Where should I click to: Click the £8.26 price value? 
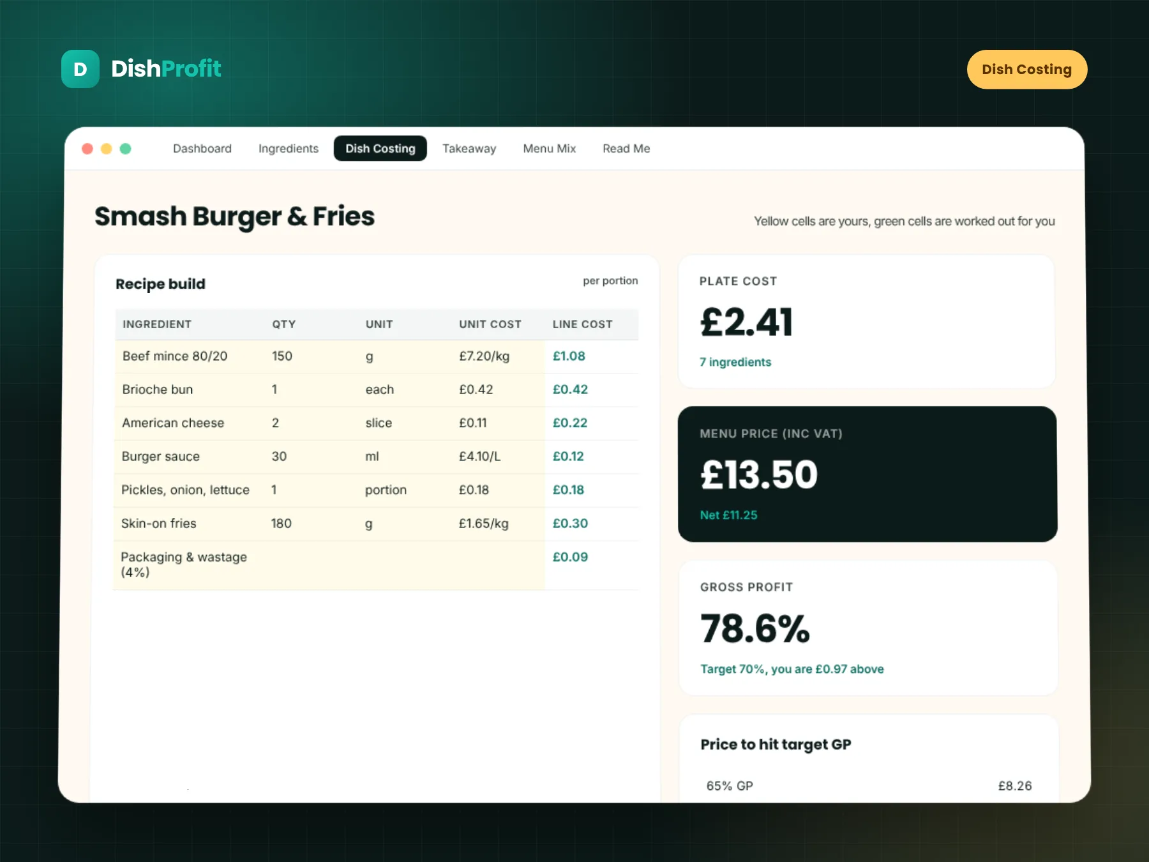(1015, 786)
